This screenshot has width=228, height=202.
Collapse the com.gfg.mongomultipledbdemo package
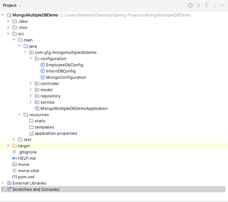[25, 52]
